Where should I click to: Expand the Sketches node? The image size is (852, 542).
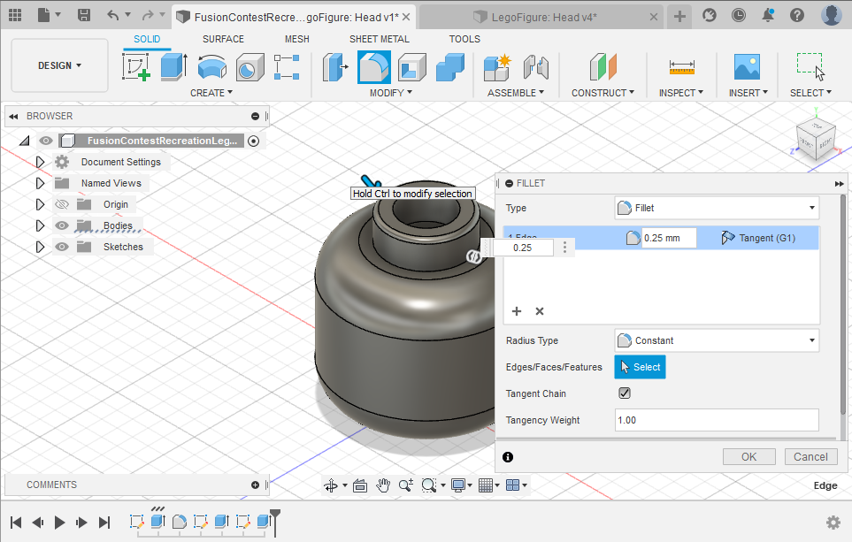coord(40,247)
